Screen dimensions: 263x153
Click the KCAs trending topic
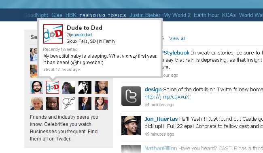point(229,15)
